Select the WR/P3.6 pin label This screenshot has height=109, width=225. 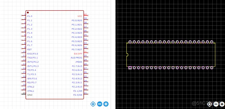tap(32, 78)
